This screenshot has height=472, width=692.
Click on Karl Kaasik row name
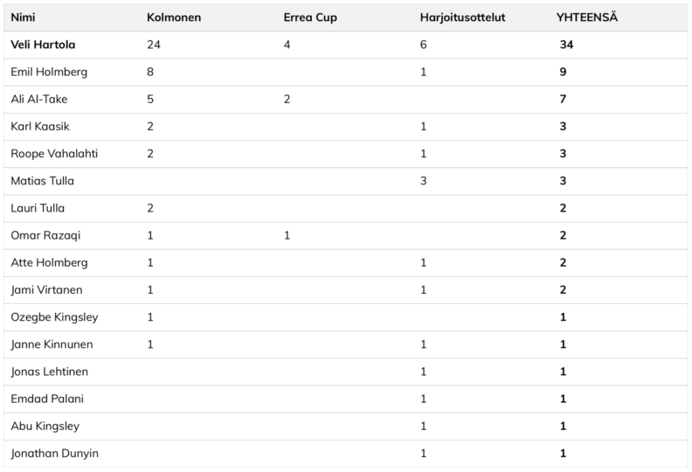coord(40,126)
